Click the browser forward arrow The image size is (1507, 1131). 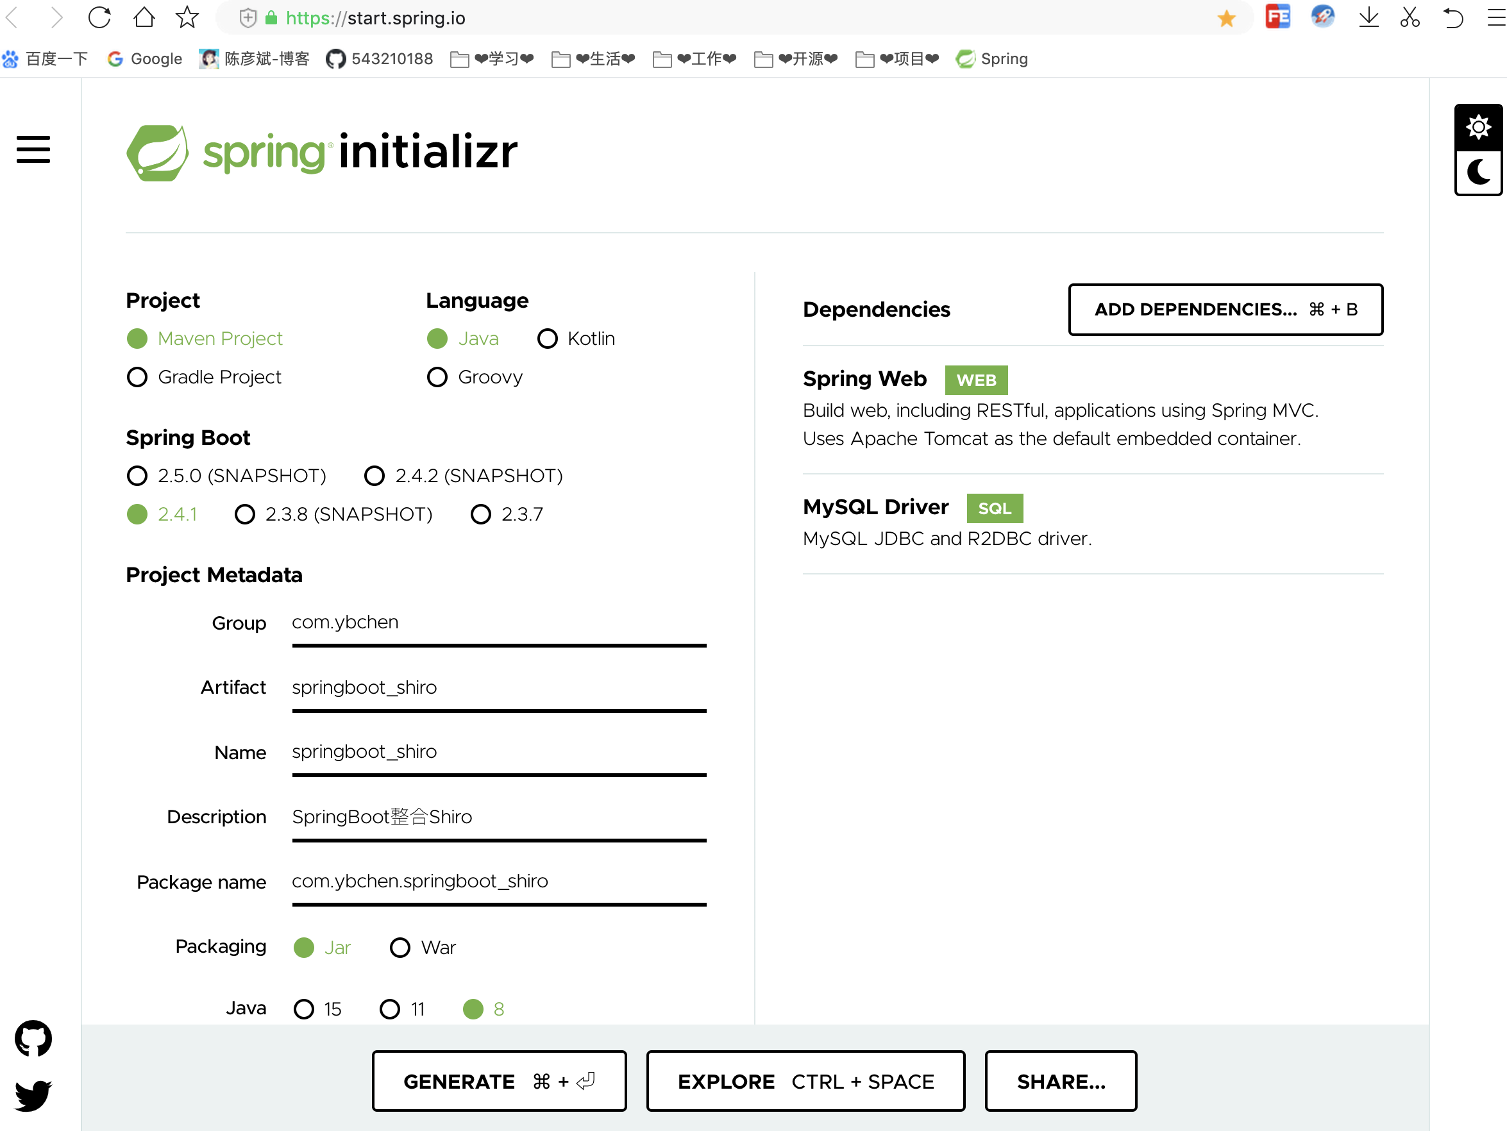pyautogui.click(x=56, y=18)
